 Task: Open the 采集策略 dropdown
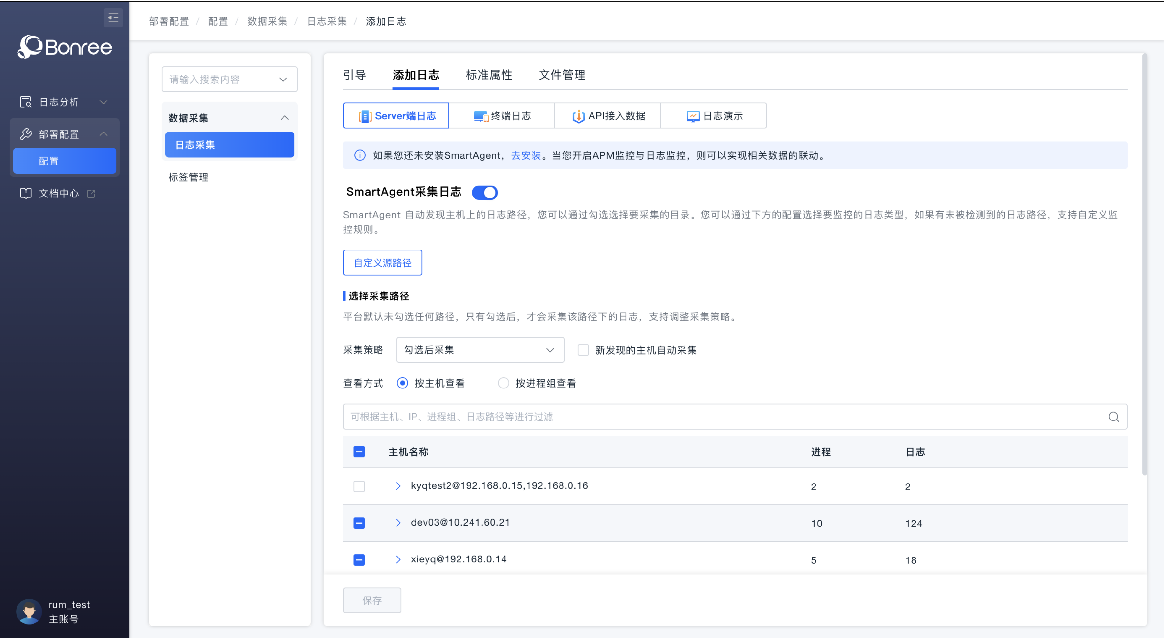(x=480, y=350)
